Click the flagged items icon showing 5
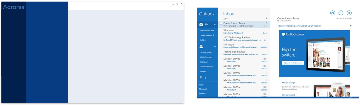Viewport: 360px width, 106px height. 201,78
